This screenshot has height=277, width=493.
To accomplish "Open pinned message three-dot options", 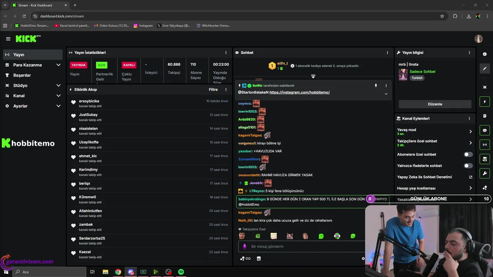I will point(386,86).
